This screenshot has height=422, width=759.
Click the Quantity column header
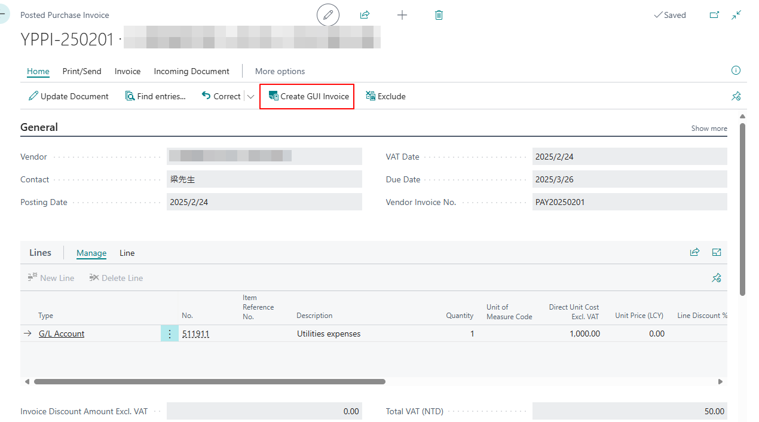pyautogui.click(x=460, y=316)
